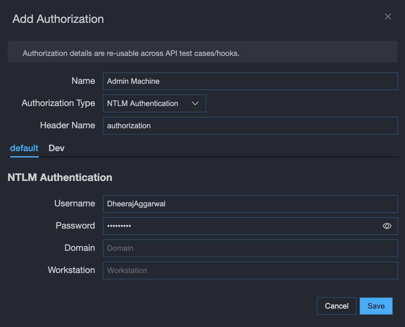Toggle password visibility with the eye icon

[387, 226]
